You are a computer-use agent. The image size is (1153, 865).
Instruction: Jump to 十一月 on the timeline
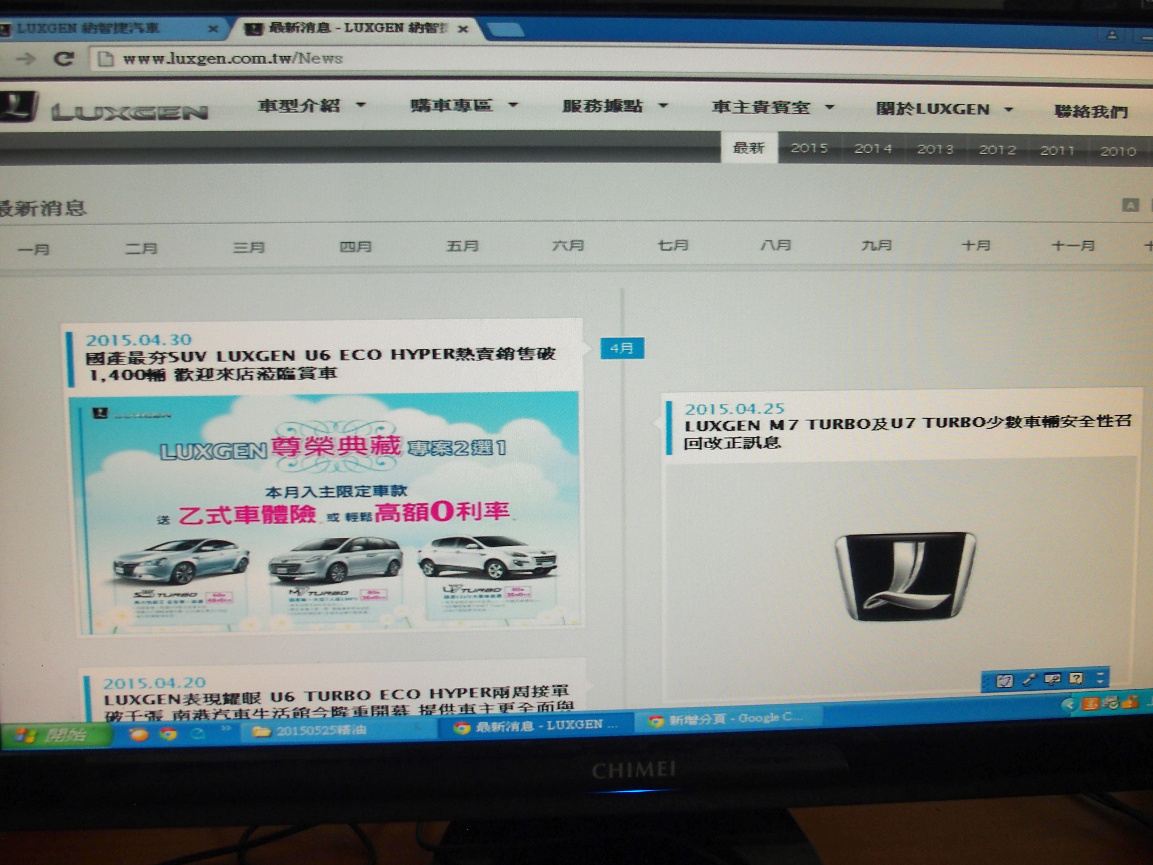(x=1073, y=245)
